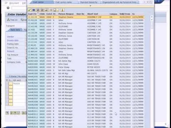
Task: Click the enter checkmark icon beside command field
Action: coord(8,8)
